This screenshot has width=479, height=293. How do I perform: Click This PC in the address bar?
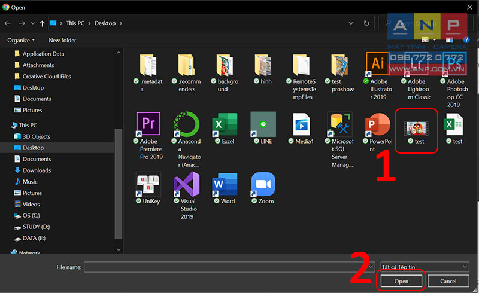(x=75, y=23)
